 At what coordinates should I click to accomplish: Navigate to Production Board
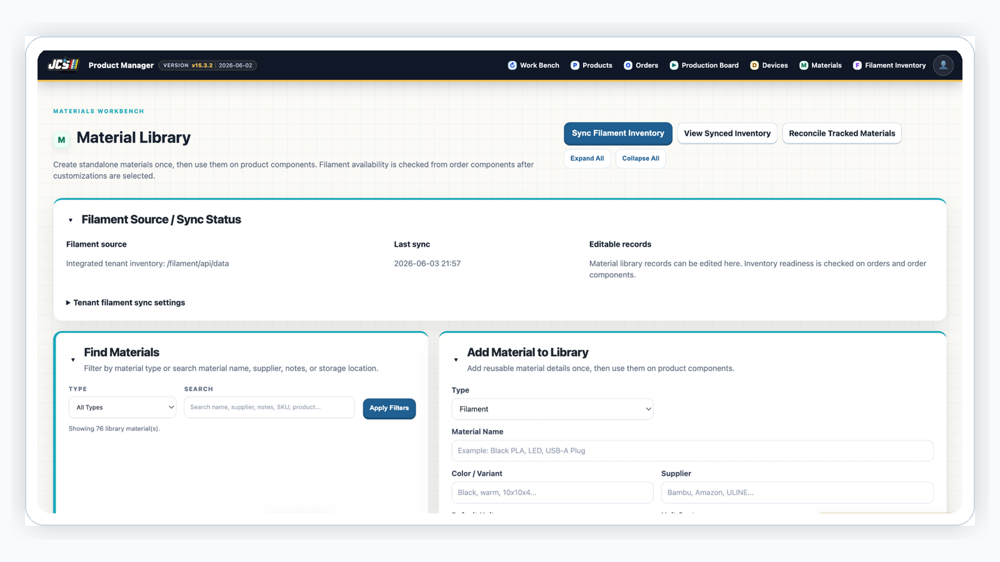[x=704, y=65]
